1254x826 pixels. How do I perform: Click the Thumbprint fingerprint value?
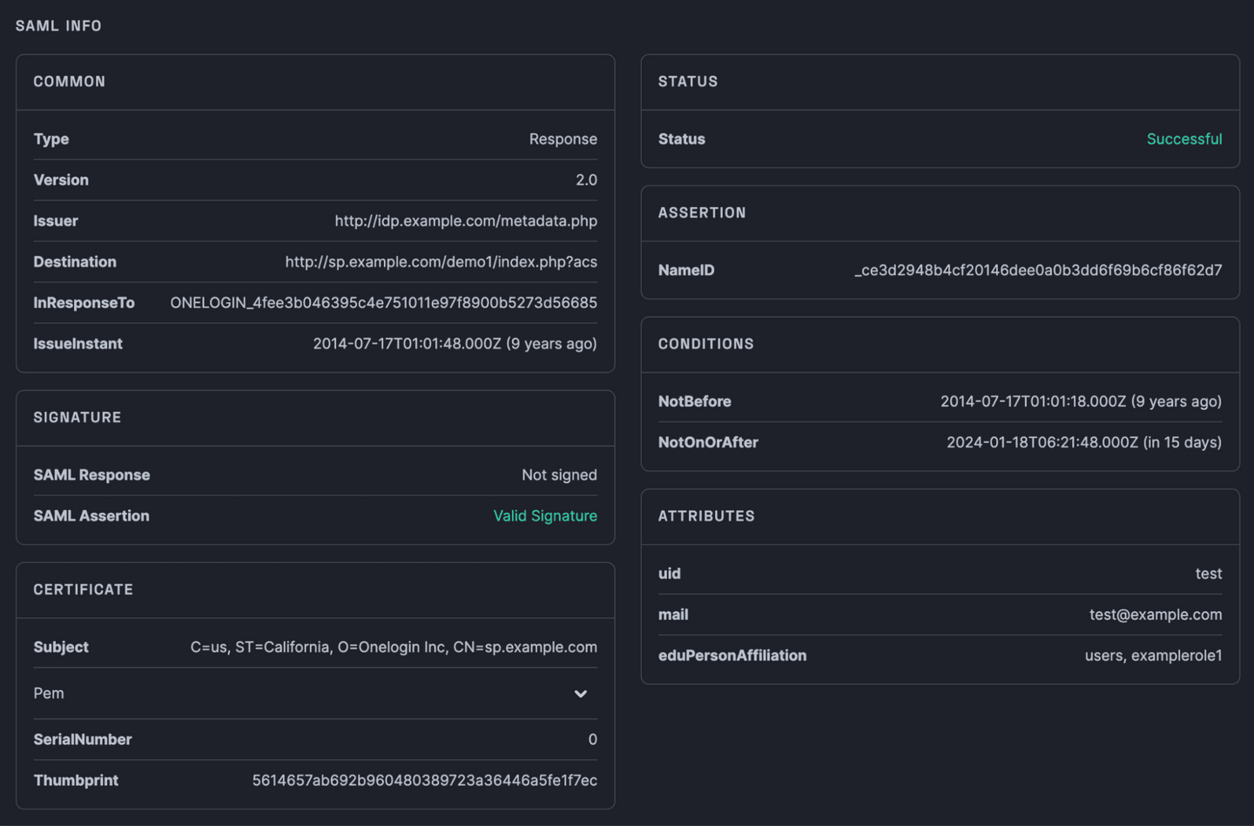pyautogui.click(x=424, y=781)
